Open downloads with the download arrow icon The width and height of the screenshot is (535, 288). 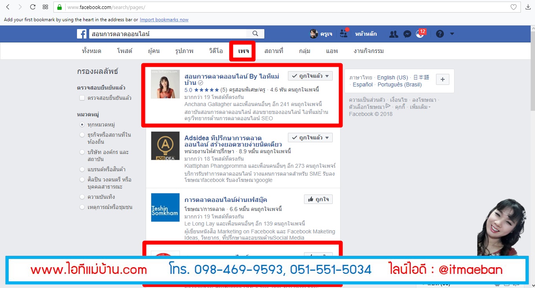pos(528,7)
